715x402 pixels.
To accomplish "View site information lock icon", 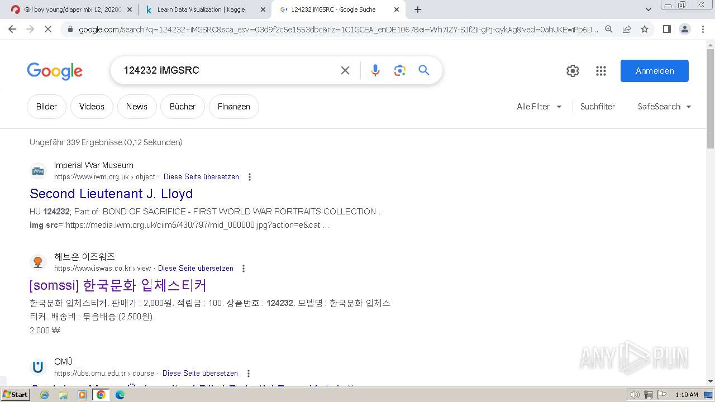I will pos(69,29).
